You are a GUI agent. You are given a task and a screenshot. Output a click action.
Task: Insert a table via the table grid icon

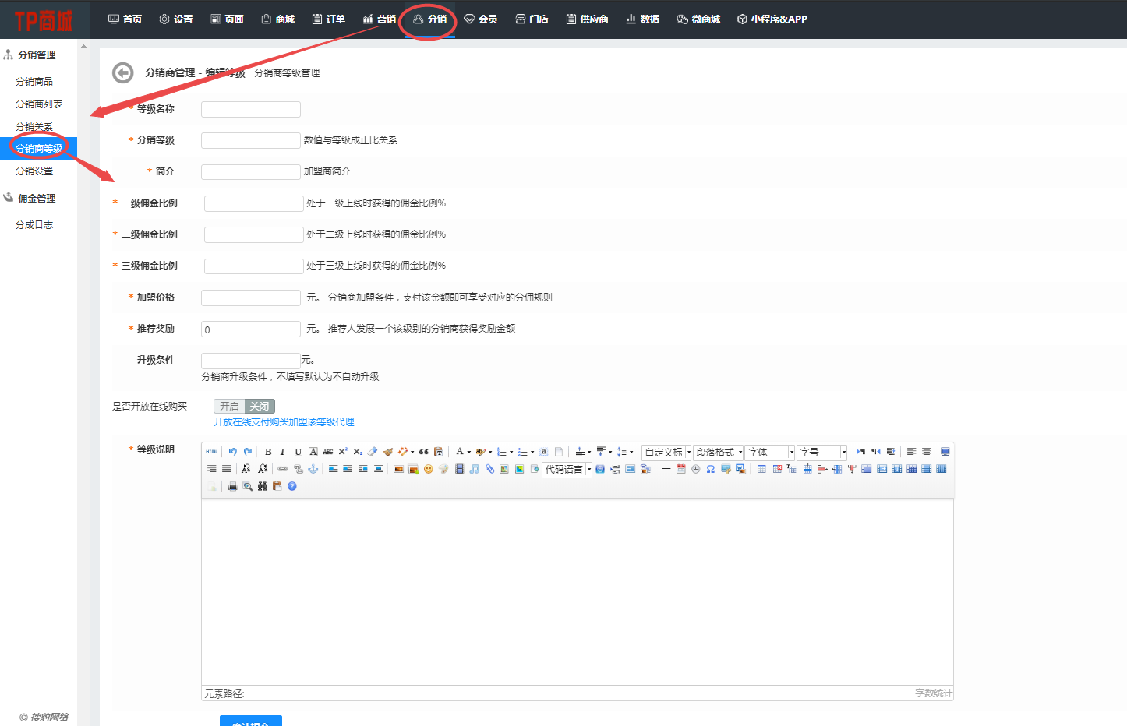pos(760,469)
